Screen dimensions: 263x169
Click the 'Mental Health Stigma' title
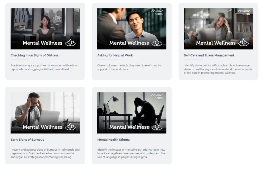coord(113,140)
